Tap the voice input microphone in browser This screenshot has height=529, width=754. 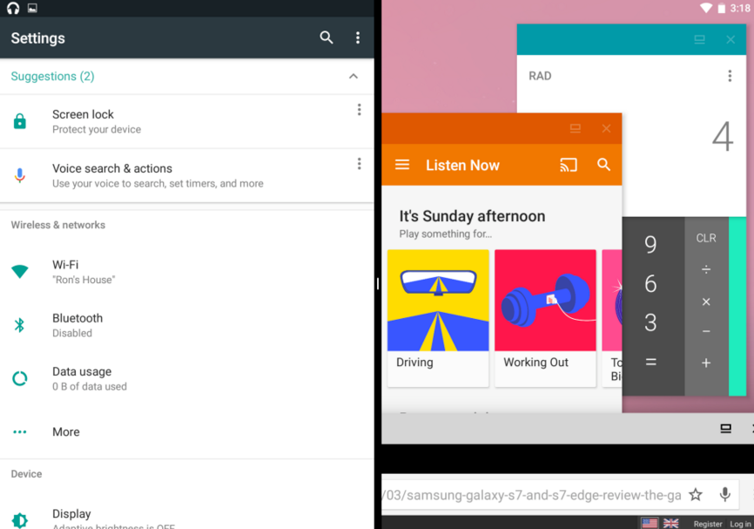pos(725,494)
